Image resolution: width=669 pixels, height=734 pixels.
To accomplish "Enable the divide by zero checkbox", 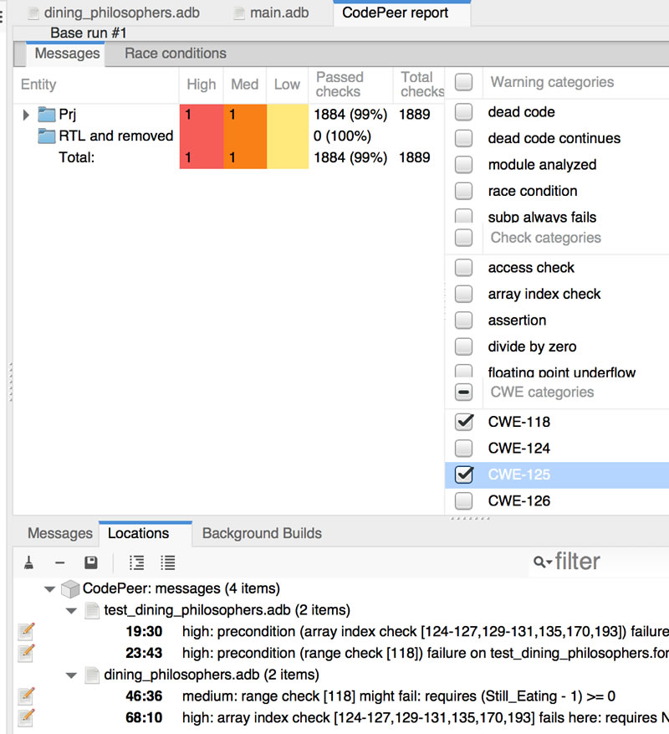I will click(x=463, y=346).
